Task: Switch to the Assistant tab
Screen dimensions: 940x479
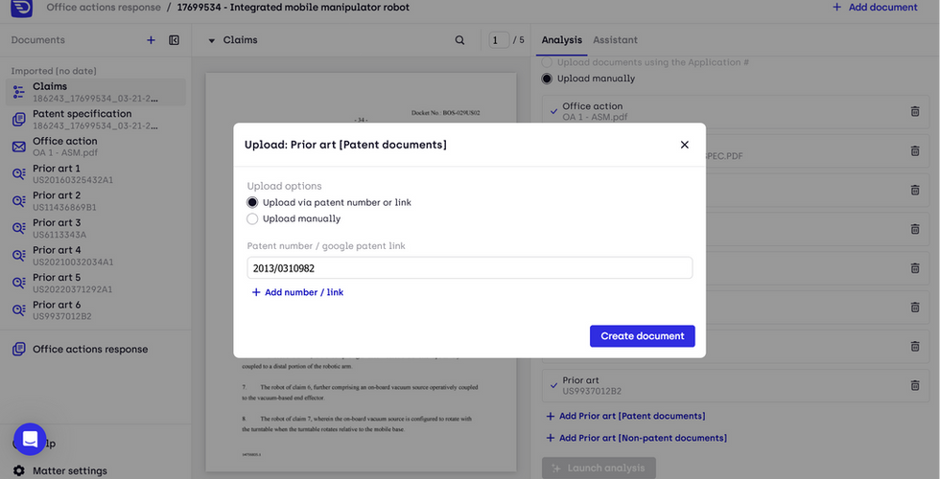Action: [615, 40]
